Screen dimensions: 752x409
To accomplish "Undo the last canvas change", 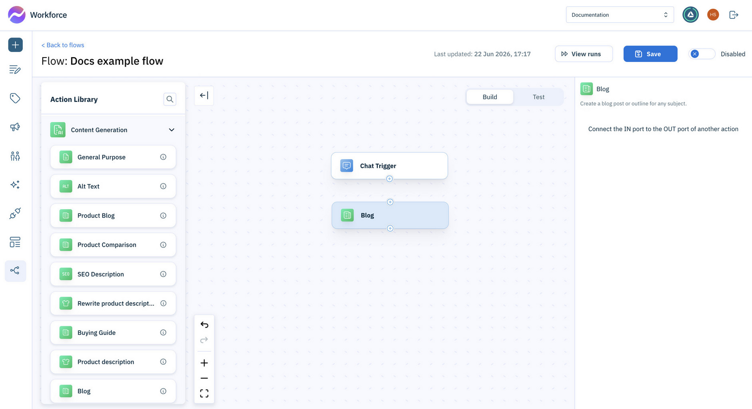I will click(x=204, y=325).
